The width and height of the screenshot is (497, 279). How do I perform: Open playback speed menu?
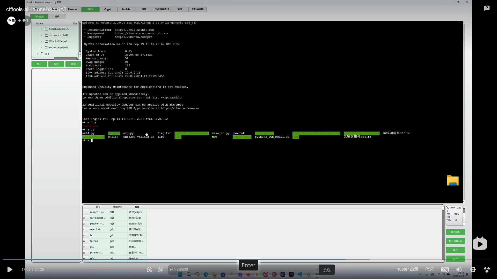coord(429,269)
